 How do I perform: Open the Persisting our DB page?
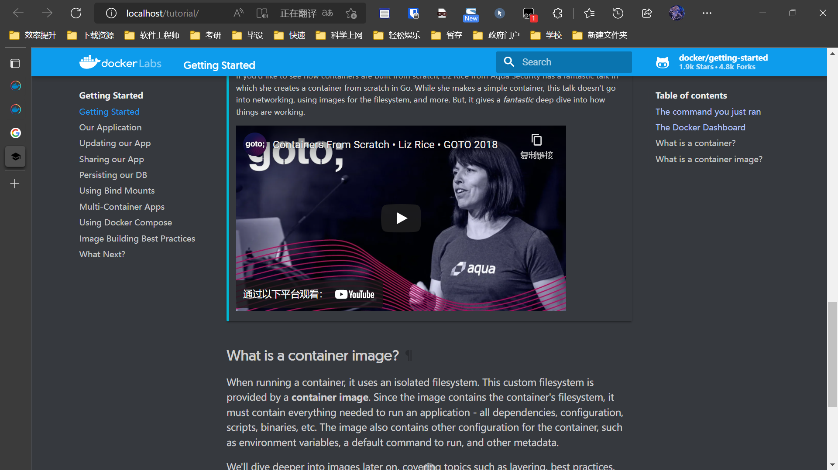113,175
